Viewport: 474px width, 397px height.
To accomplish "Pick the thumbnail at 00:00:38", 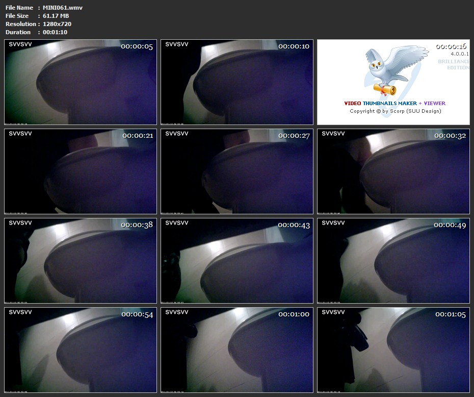I will coord(81,261).
